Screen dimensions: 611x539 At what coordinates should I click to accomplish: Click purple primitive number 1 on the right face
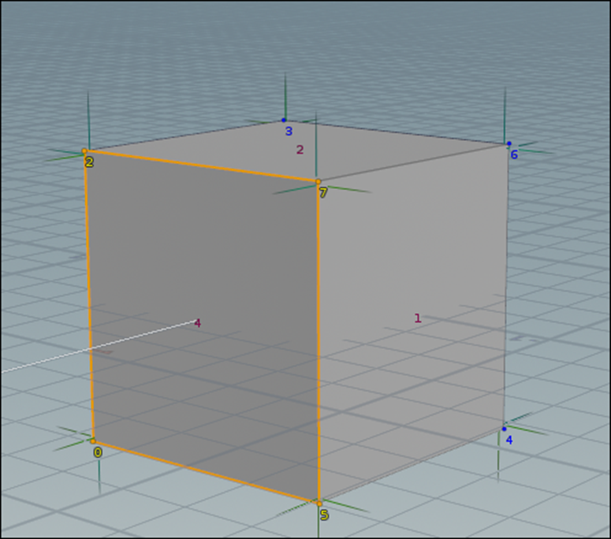coord(418,318)
